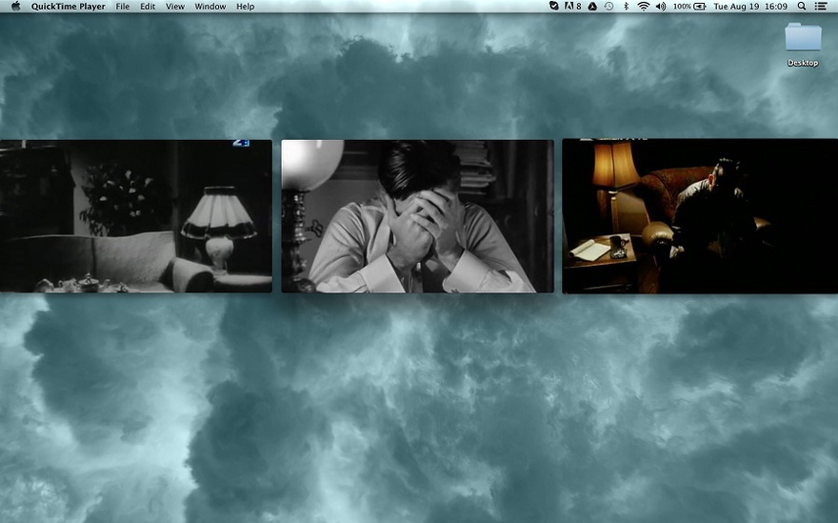Select the video of man covering face
This screenshot has width=838, height=523.
[x=417, y=216]
